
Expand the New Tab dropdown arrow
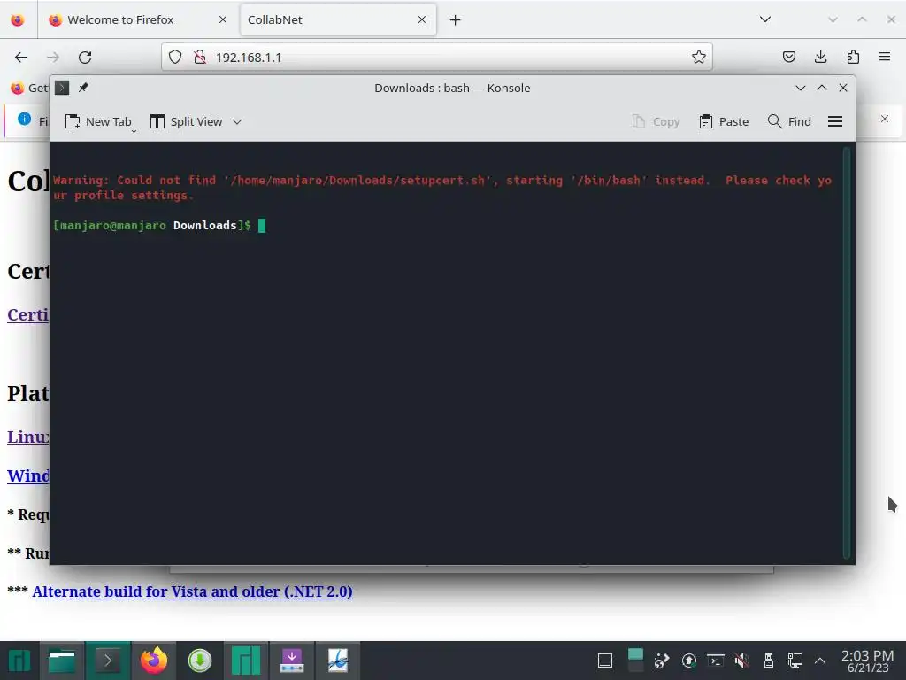click(x=134, y=131)
